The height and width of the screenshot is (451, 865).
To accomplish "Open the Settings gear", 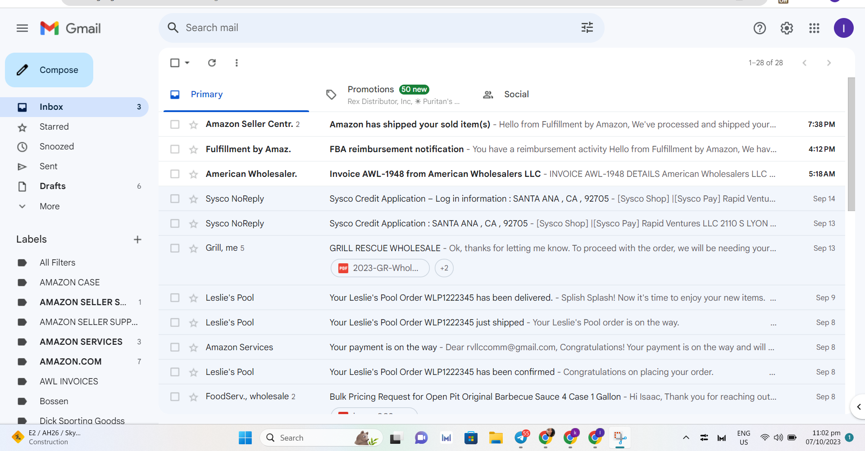I will click(x=787, y=28).
